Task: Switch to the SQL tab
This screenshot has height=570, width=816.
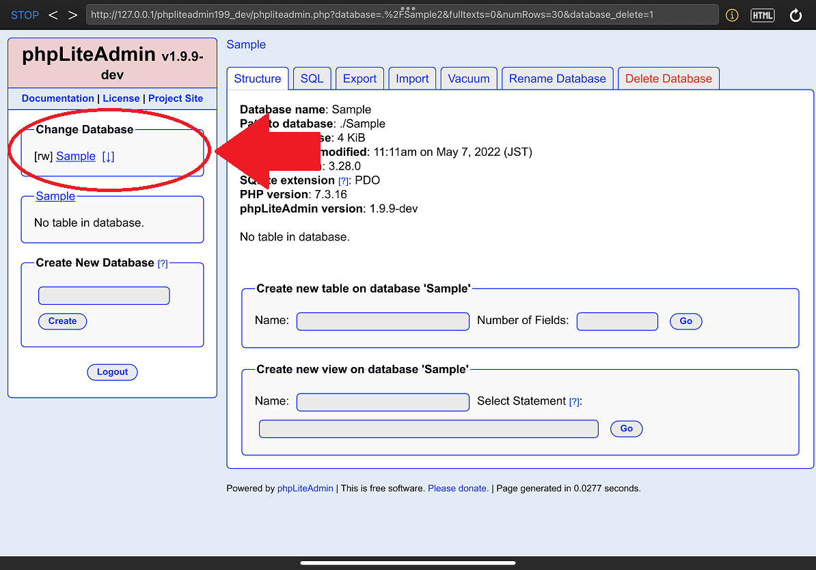Action: 312,79
